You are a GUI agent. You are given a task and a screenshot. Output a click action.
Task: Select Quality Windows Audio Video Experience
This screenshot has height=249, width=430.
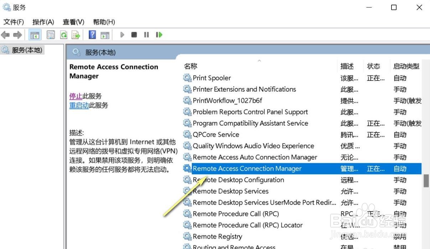[x=302, y=146]
